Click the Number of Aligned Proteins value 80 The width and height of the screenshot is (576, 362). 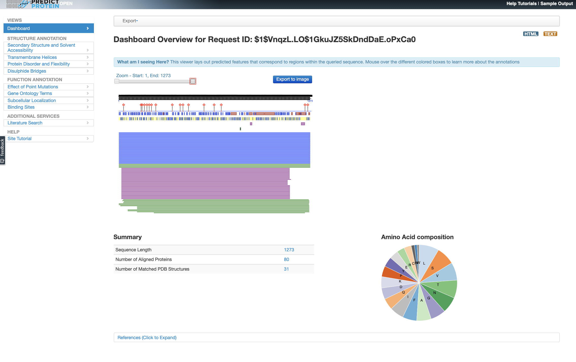286,259
